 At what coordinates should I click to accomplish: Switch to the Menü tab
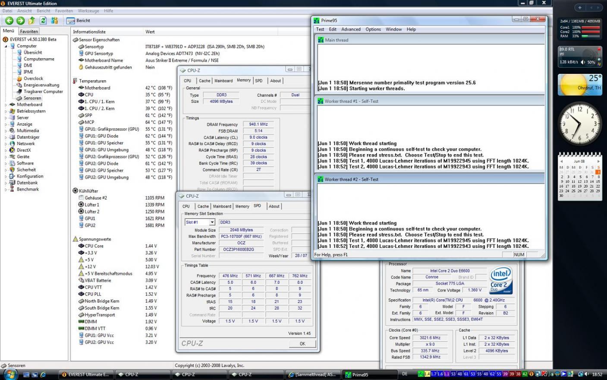[9, 31]
